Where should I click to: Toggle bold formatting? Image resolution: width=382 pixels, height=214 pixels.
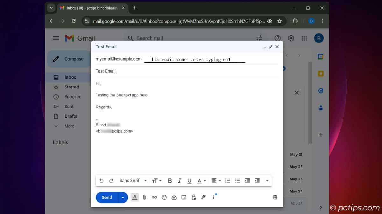tap(170, 180)
